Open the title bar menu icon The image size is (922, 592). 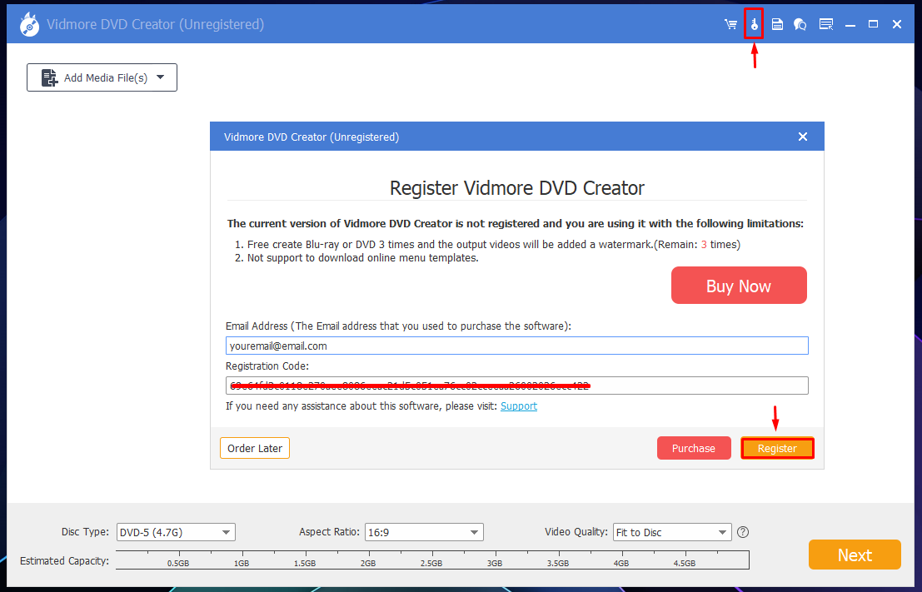tap(826, 24)
